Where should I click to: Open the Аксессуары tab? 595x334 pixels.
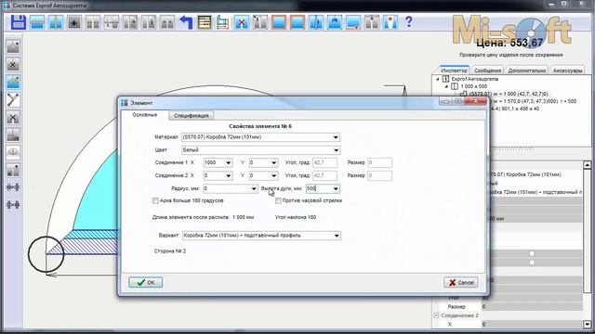[x=567, y=71]
